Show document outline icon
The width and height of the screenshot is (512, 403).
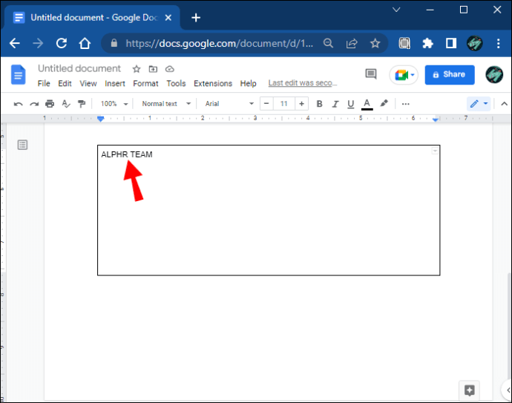point(22,145)
